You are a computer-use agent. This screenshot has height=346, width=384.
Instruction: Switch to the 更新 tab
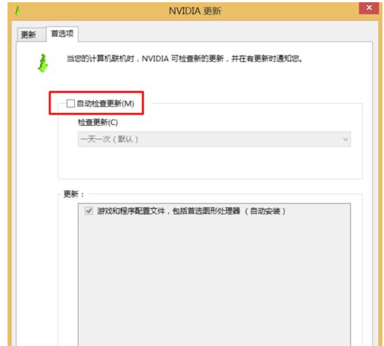(28, 34)
